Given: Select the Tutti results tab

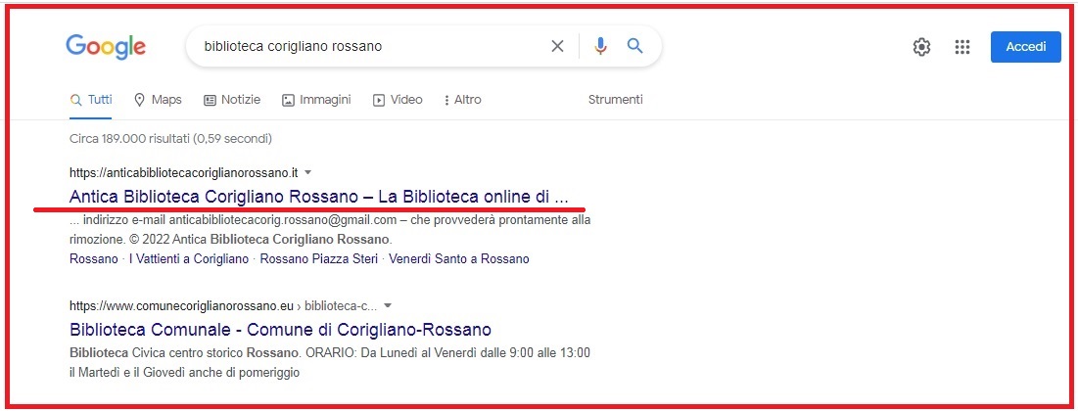Looking at the screenshot, I should click(x=91, y=100).
